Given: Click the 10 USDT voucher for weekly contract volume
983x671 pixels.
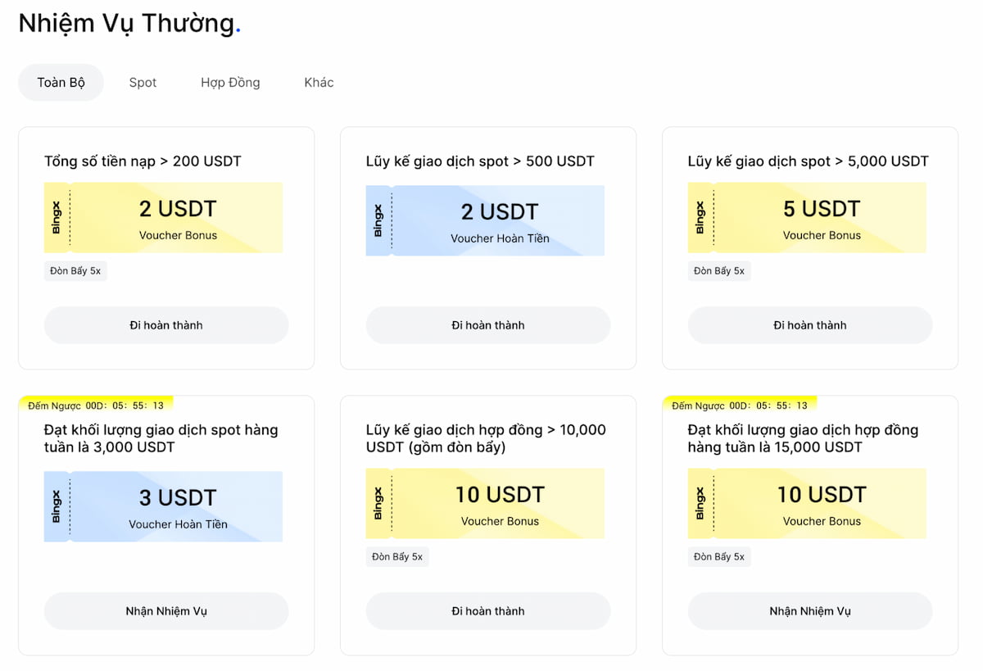Looking at the screenshot, I should click(x=808, y=503).
